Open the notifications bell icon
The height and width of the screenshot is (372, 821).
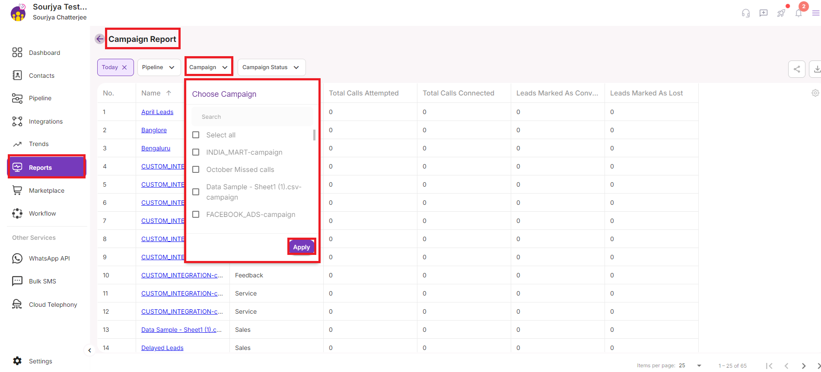[x=799, y=13]
